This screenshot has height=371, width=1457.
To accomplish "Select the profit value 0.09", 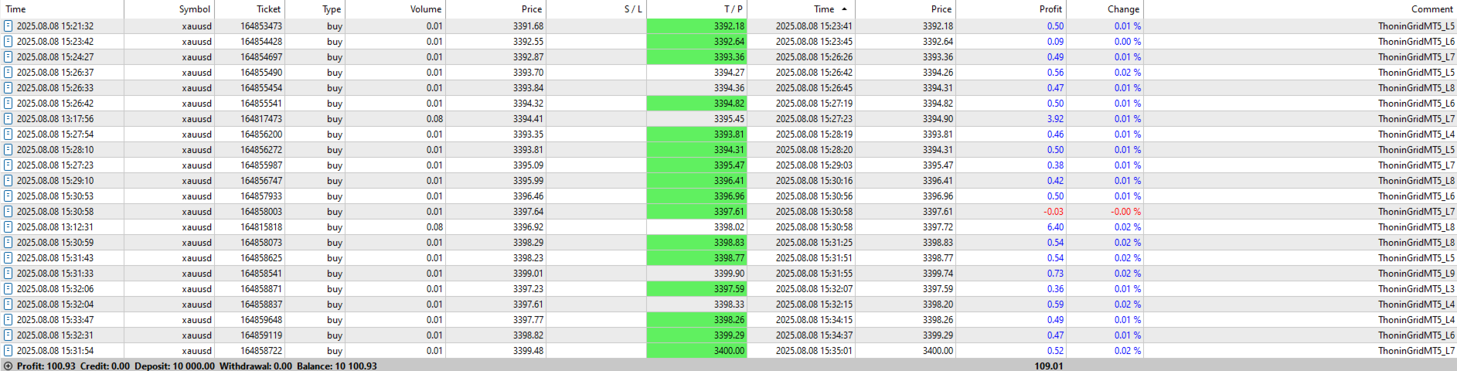I will (1055, 42).
